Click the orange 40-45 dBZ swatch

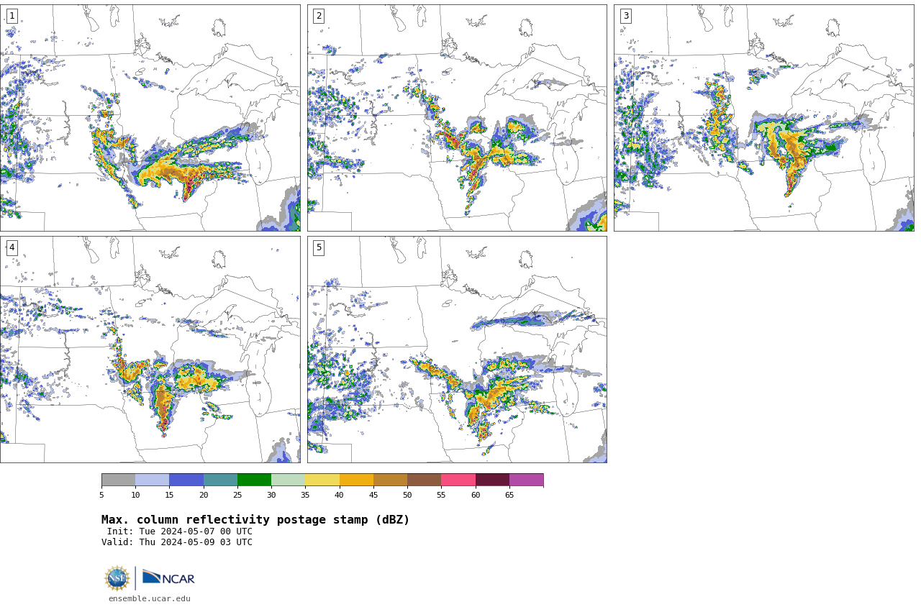coord(356,480)
